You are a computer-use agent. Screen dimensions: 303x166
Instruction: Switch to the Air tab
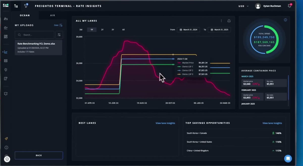click(x=53, y=15)
